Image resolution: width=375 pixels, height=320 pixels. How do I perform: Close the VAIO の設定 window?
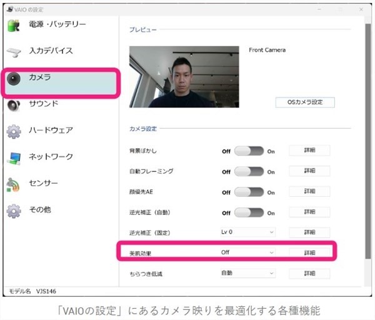[x=361, y=9]
